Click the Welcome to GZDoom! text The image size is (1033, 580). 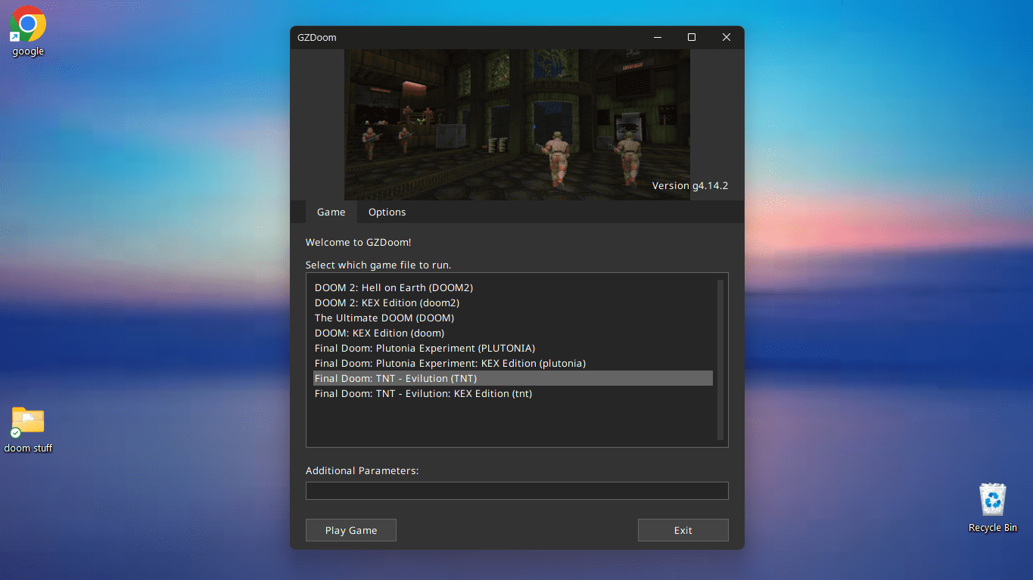(358, 243)
